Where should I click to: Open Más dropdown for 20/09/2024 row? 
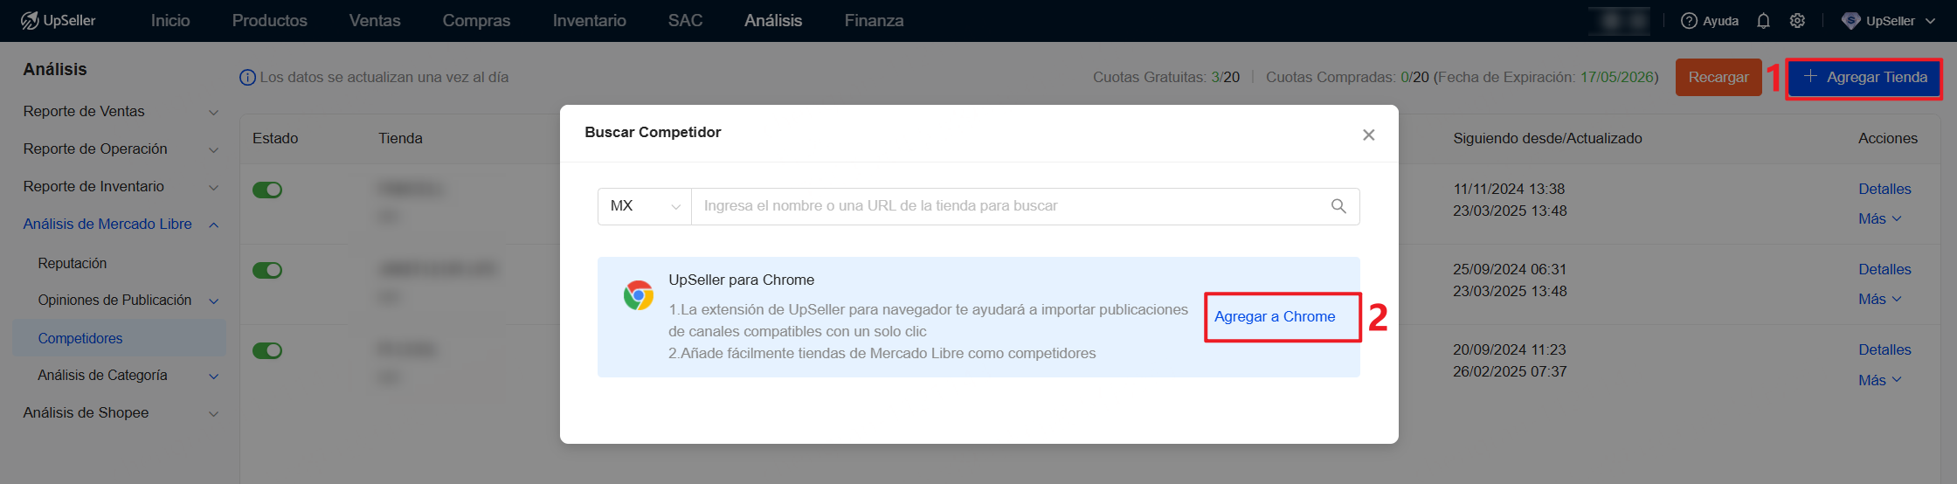pos(1880,380)
